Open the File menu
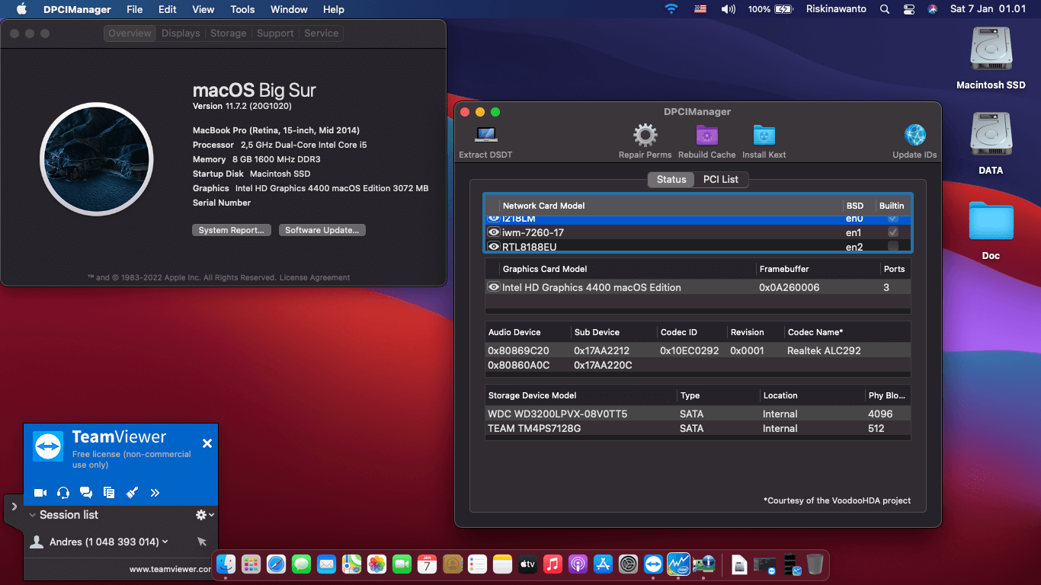Image resolution: width=1041 pixels, height=585 pixels. (135, 9)
